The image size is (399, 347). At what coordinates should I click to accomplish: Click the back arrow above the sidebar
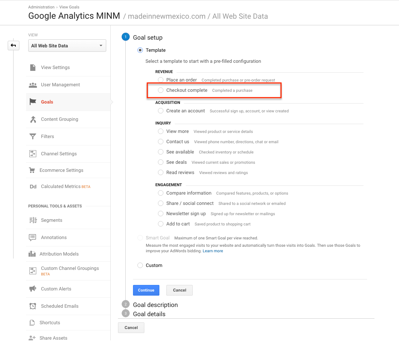(x=14, y=45)
